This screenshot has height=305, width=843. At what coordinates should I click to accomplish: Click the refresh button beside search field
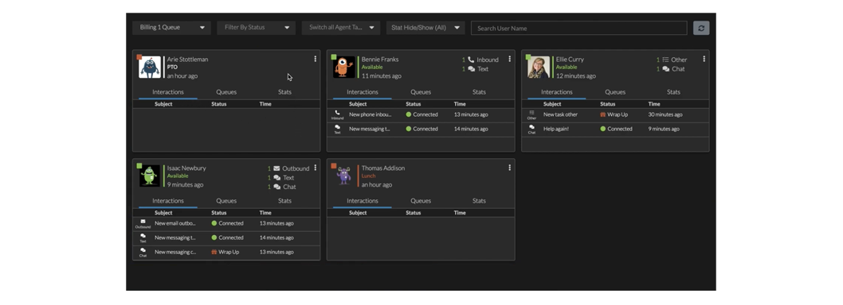[701, 28]
